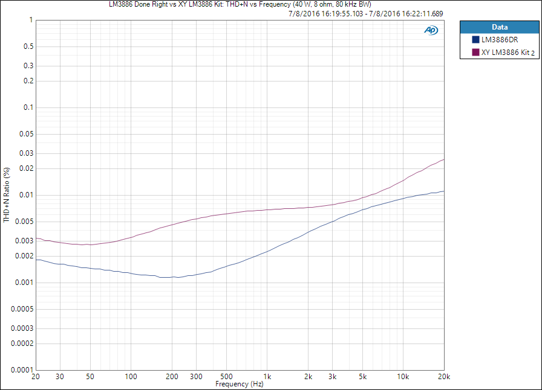Click the Data legend header
Viewport: 542px width, 390px height.
500,27
